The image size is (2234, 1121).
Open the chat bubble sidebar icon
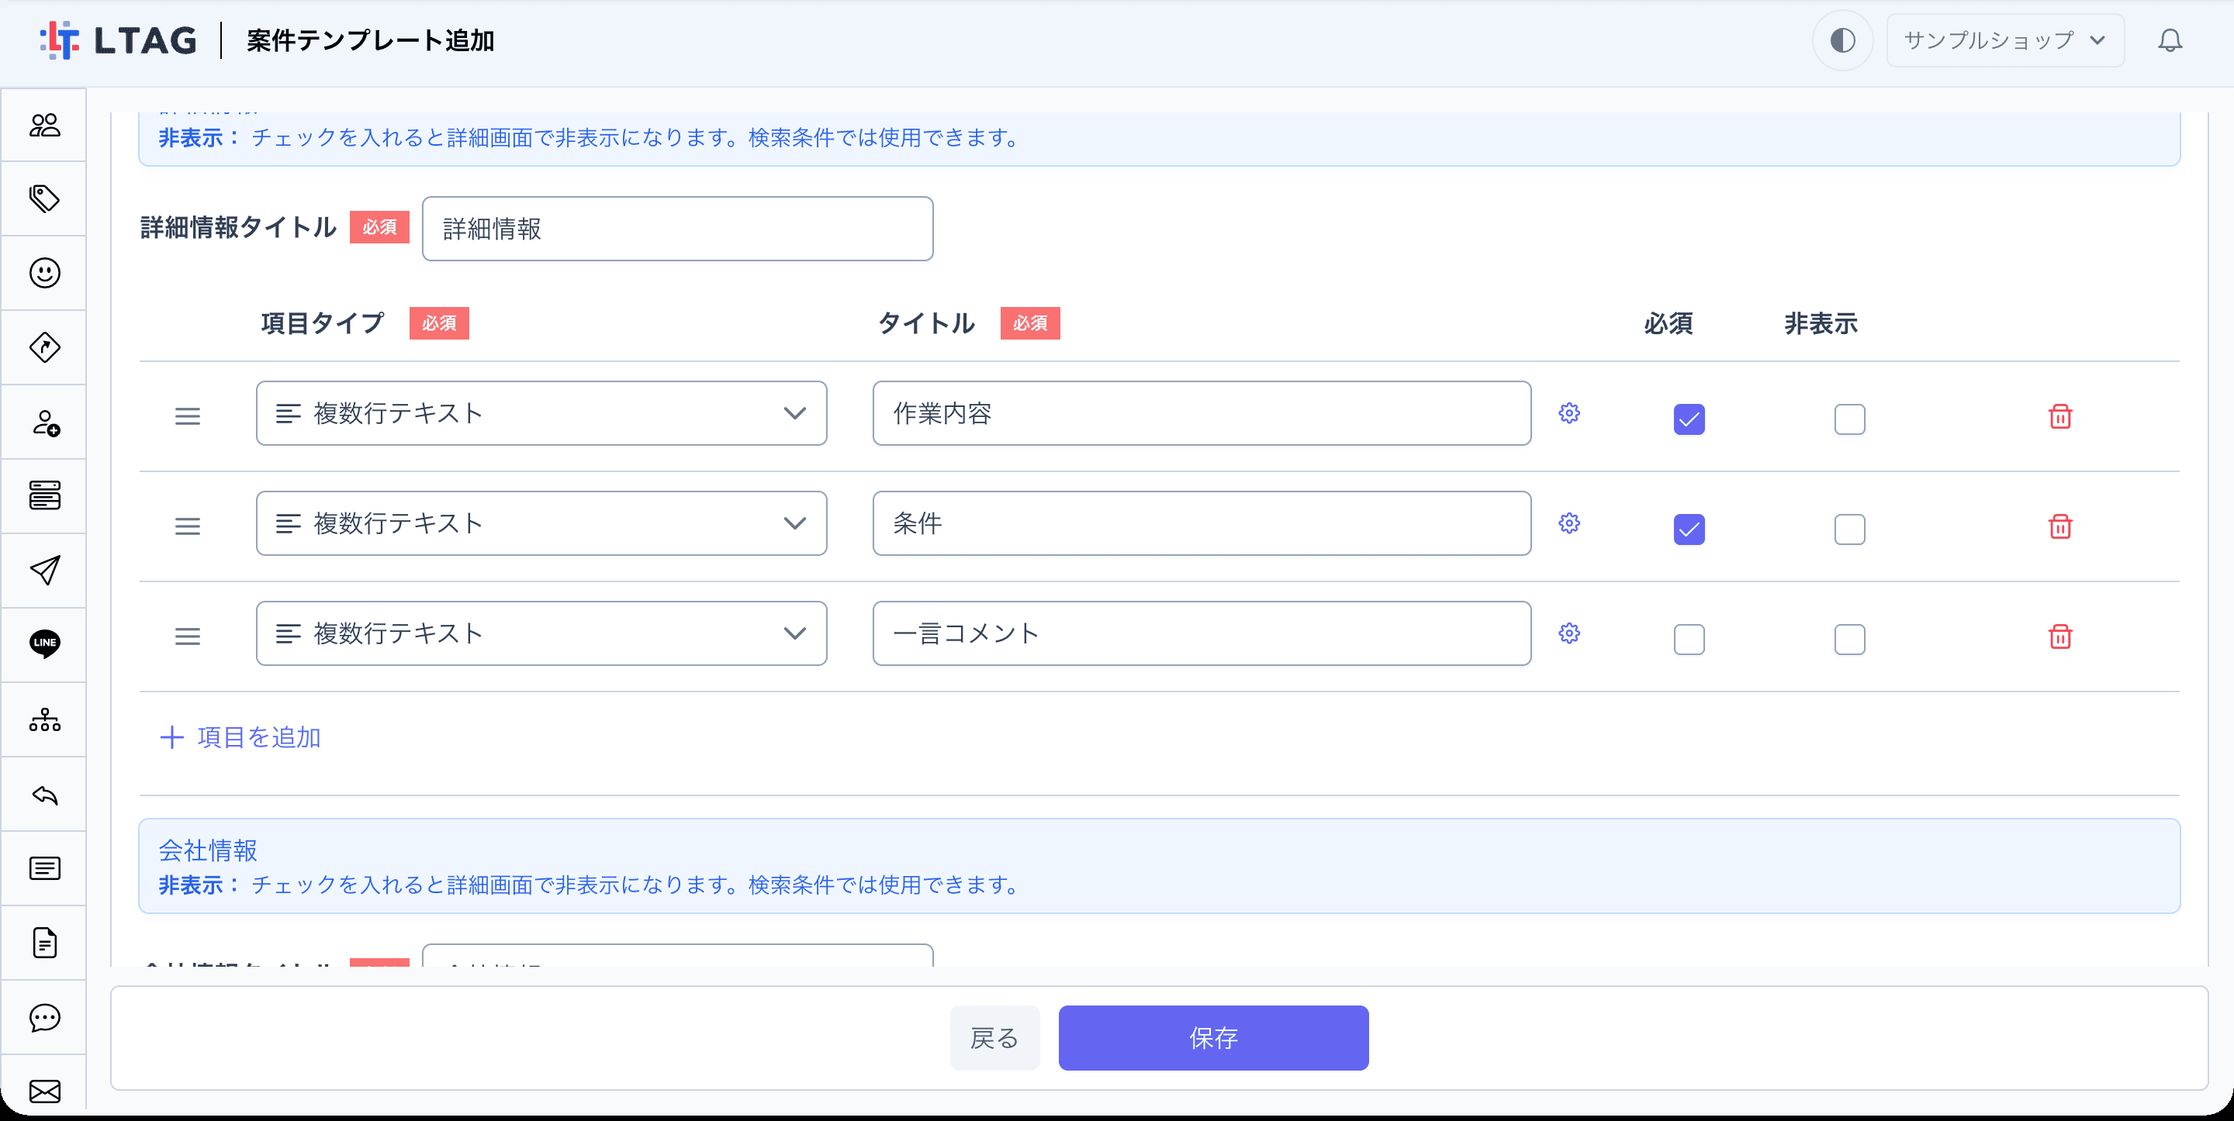(x=44, y=1018)
